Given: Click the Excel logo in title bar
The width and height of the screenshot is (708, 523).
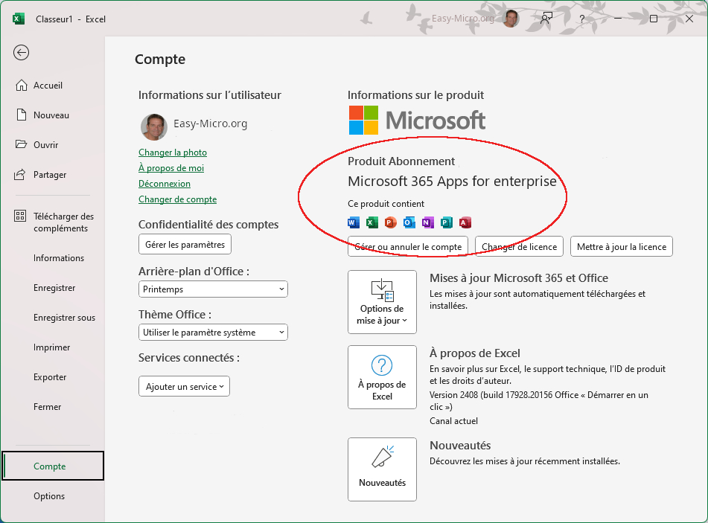Looking at the screenshot, I should click(19, 19).
